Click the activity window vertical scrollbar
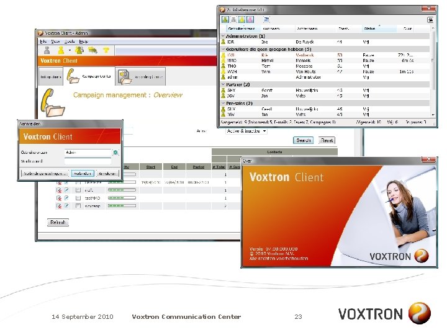Viewport: 447px width, 335px height. [x=433, y=71]
